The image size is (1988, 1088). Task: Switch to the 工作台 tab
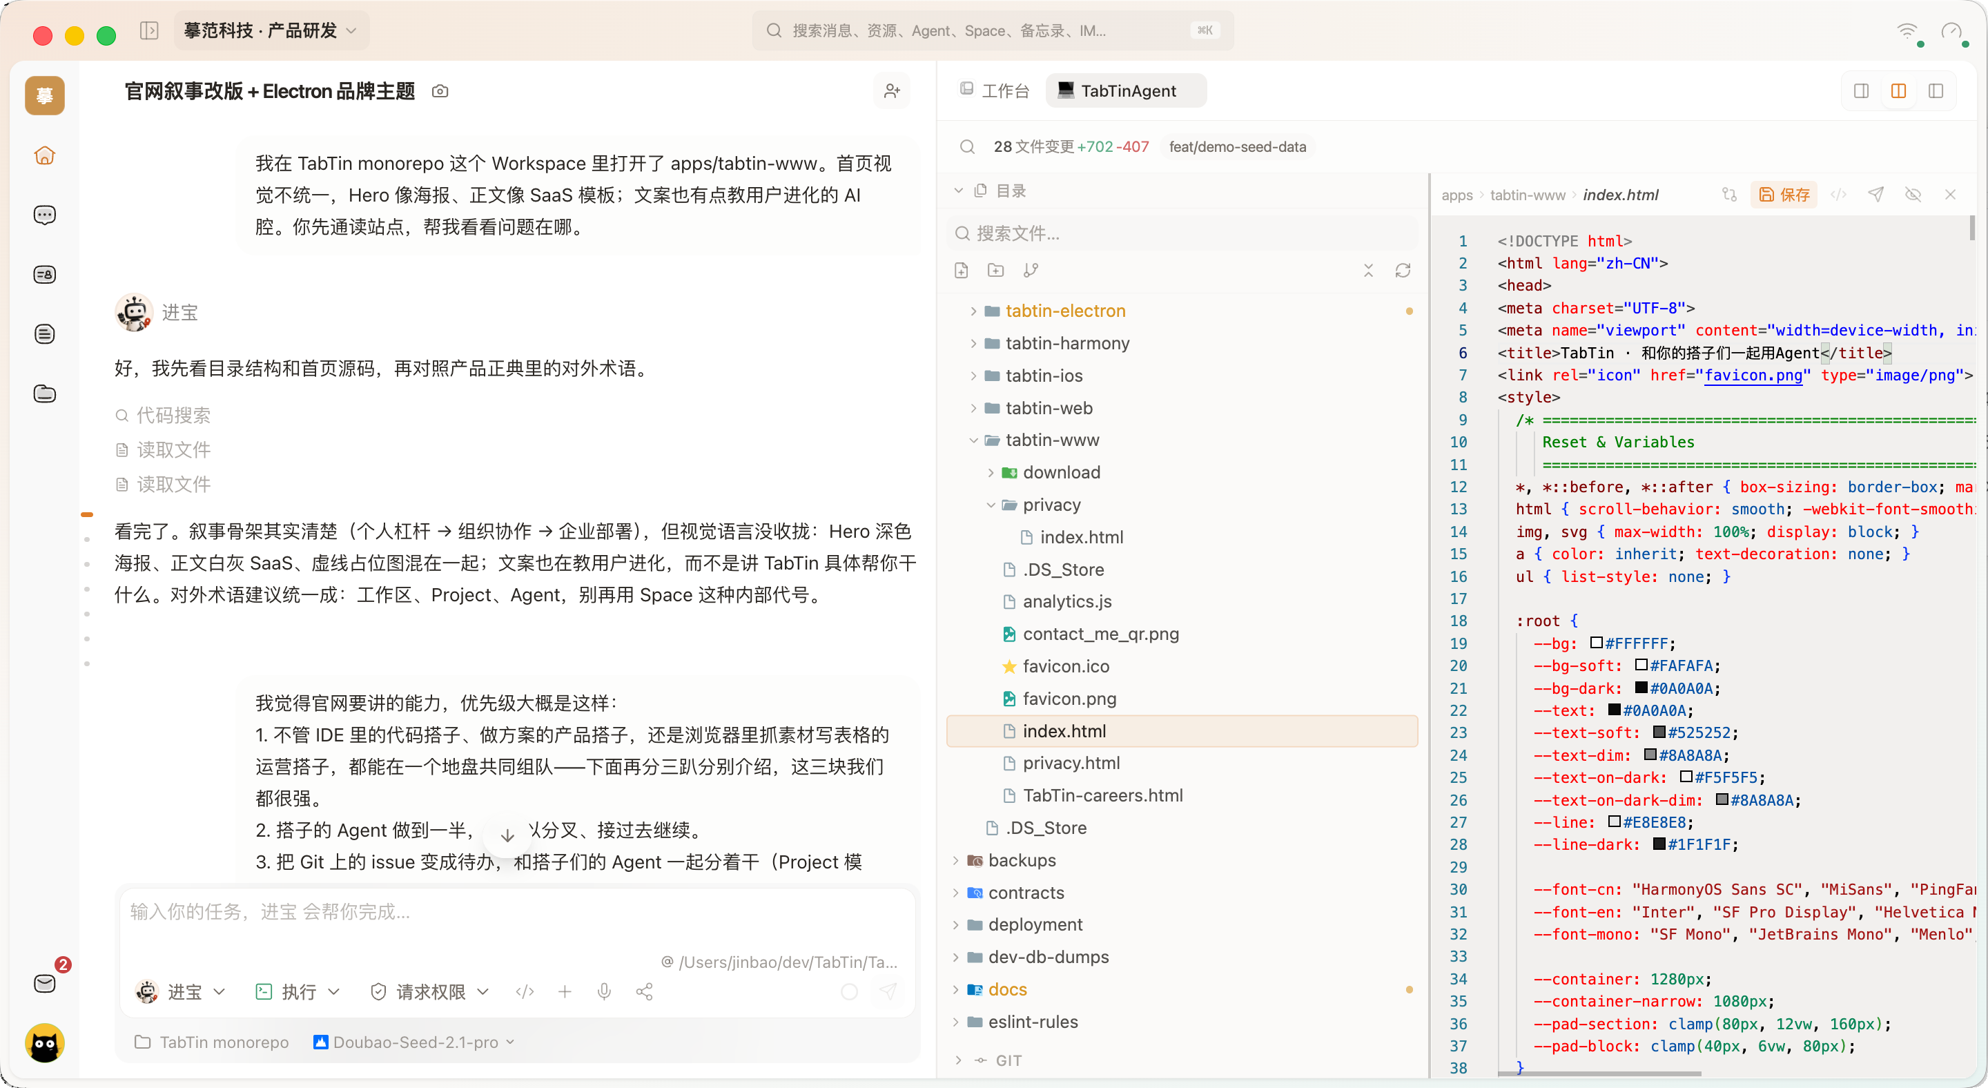coord(994,91)
